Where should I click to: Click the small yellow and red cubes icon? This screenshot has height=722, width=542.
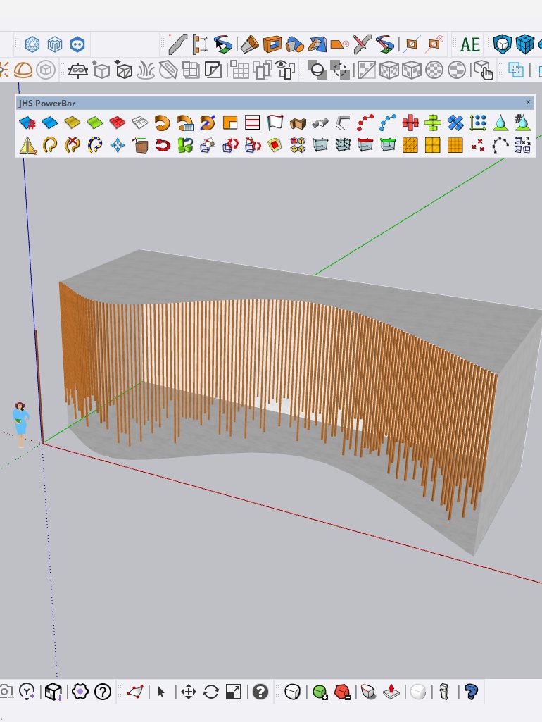tap(298, 146)
